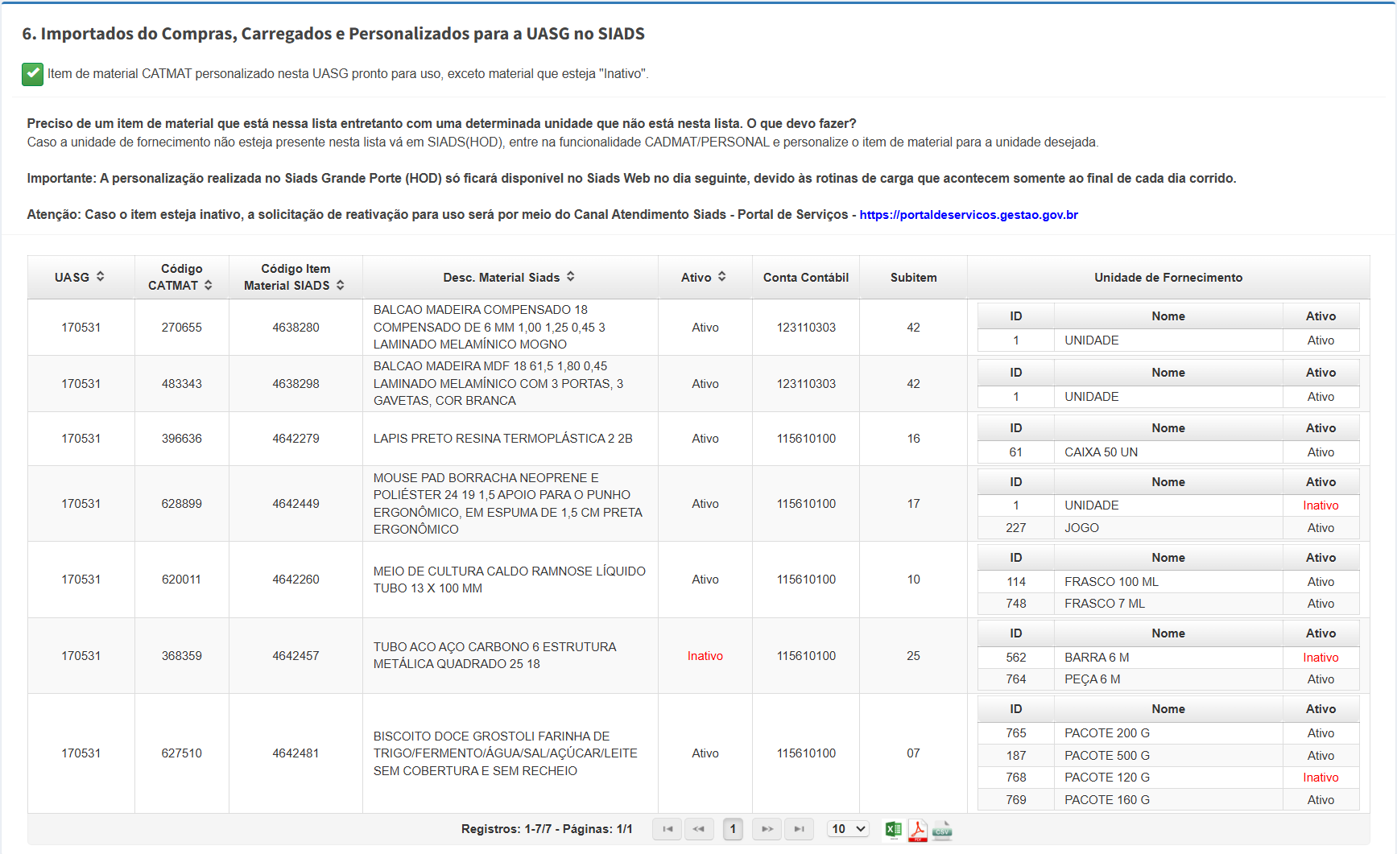Open the portaldeservicos.gestao.gov.br link
This screenshot has width=1397, height=854.
pos(968,215)
